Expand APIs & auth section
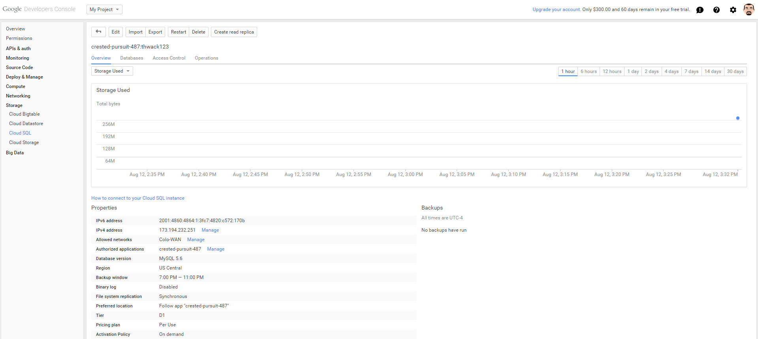The width and height of the screenshot is (758, 339). tap(18, 49)
